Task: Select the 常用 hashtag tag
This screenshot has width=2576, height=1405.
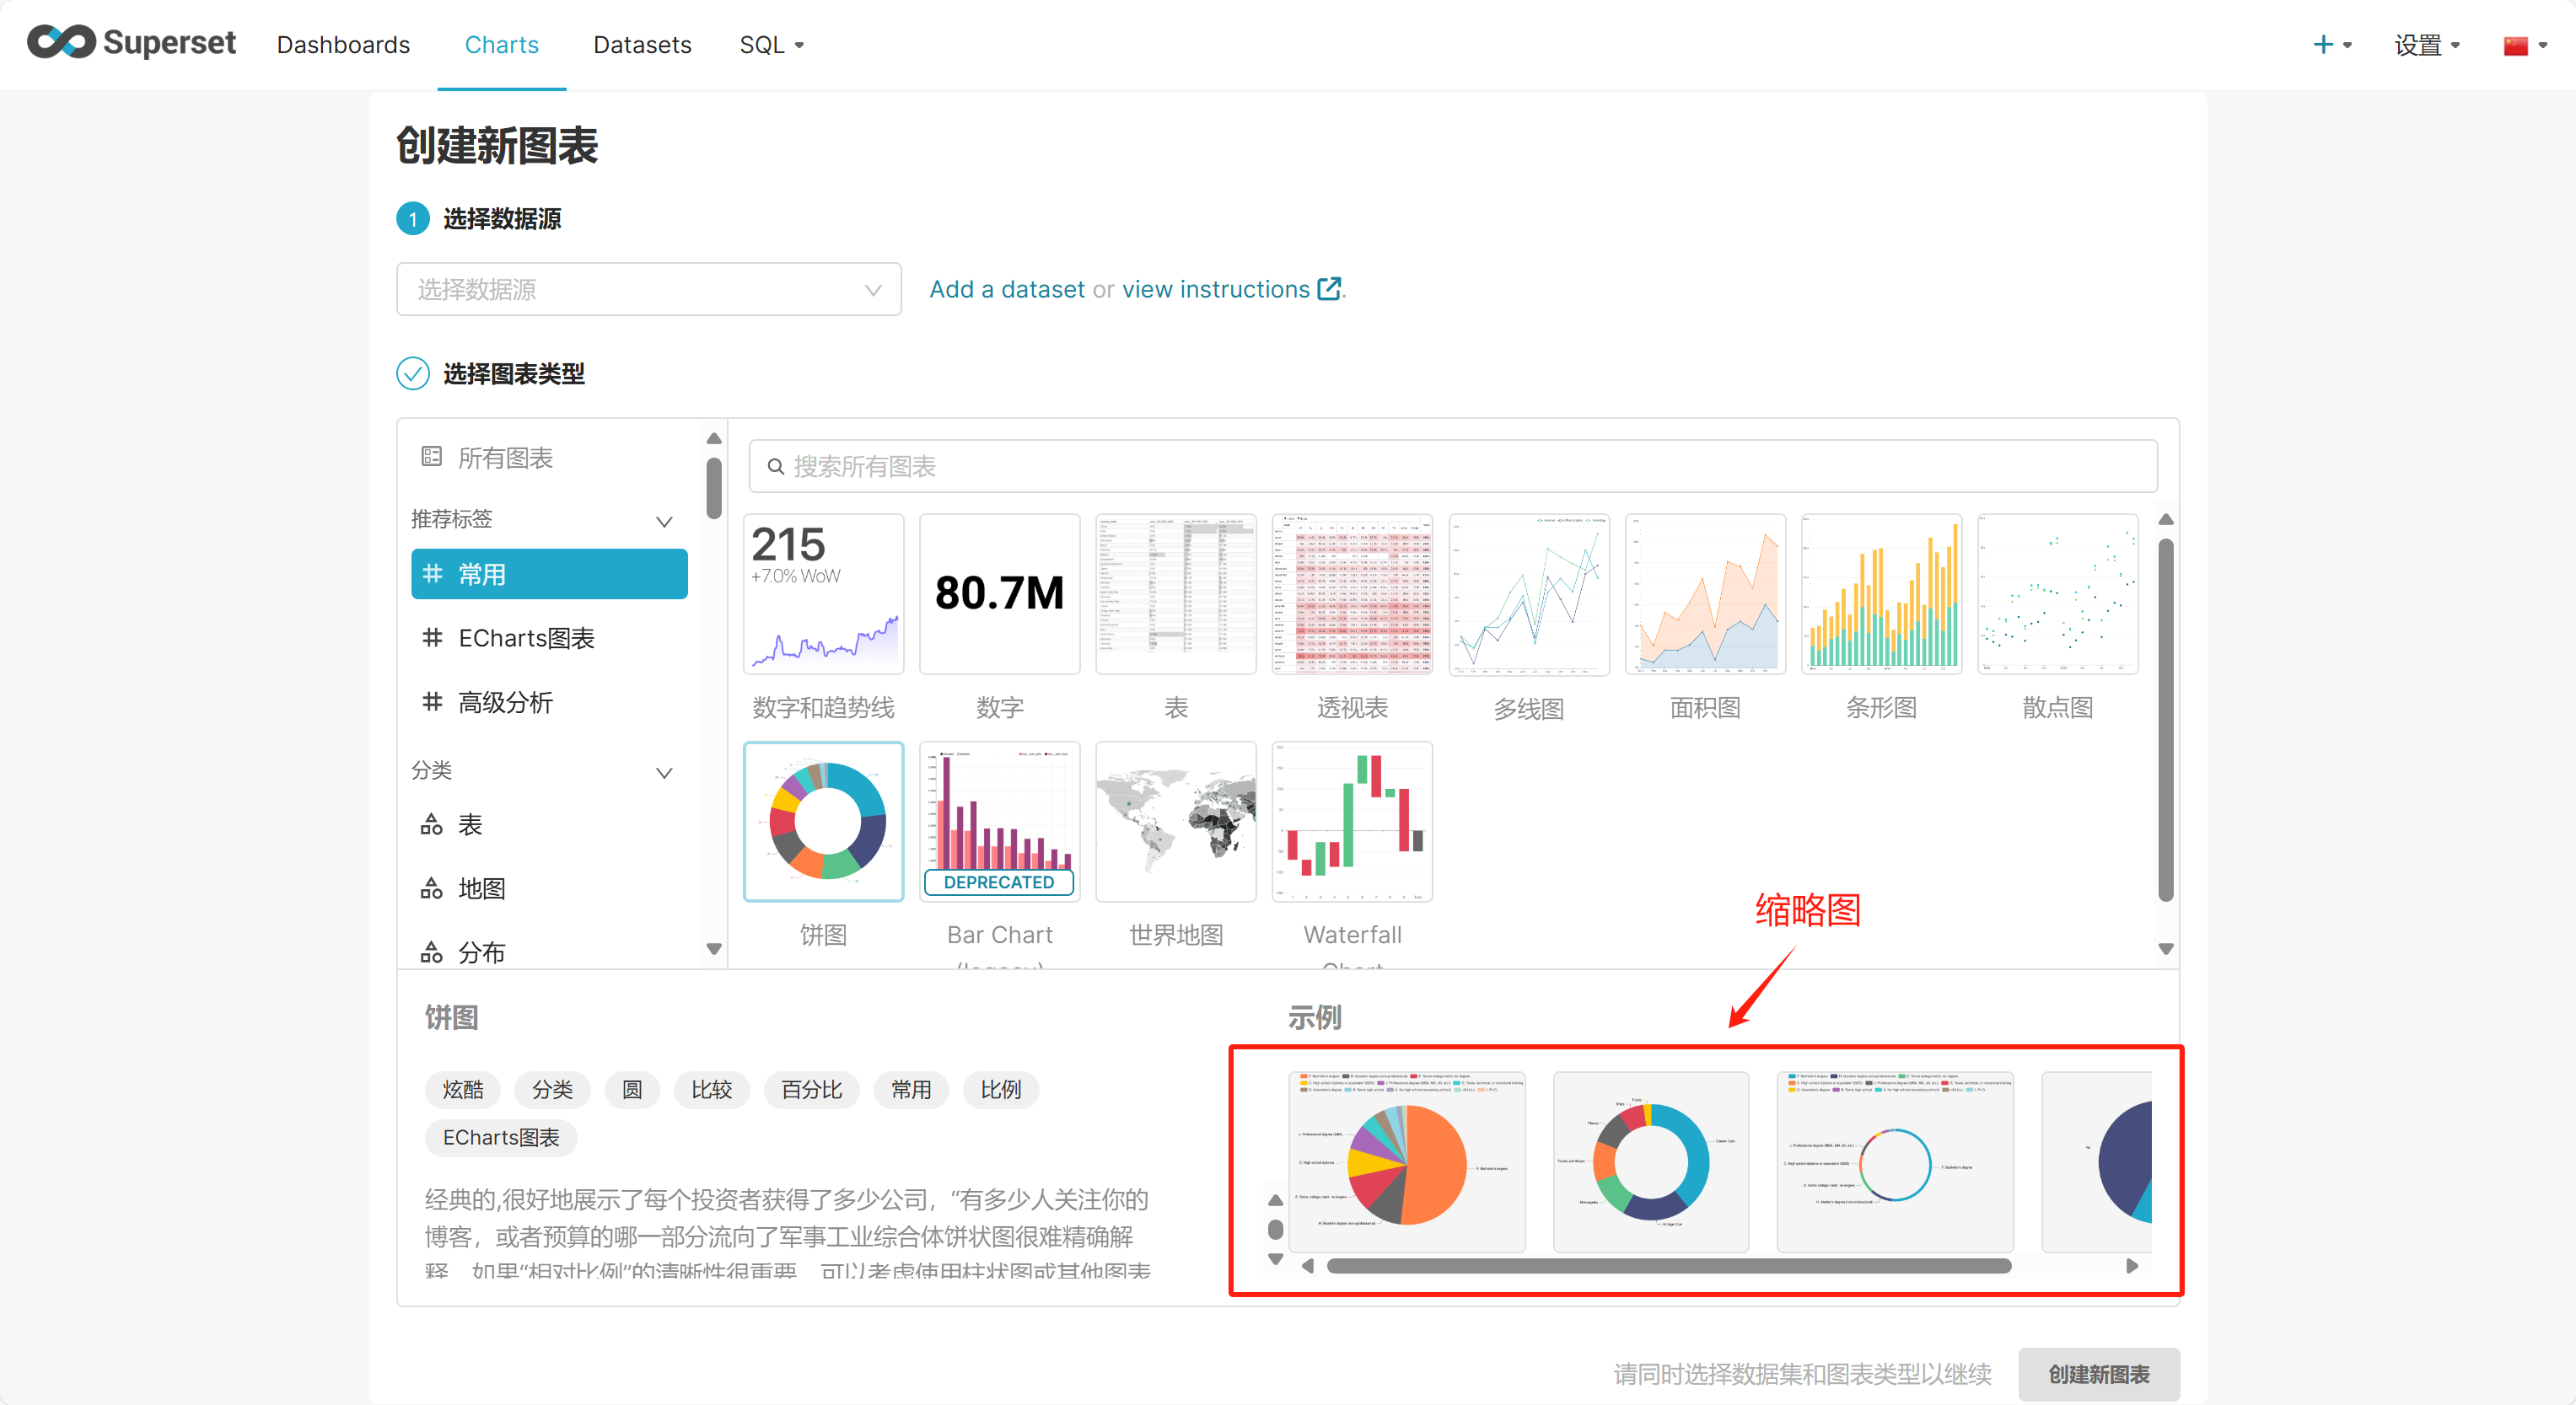Action: (x=549, y=574)
